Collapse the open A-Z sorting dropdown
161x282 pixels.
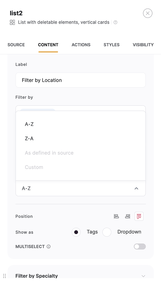coord(136,188)
